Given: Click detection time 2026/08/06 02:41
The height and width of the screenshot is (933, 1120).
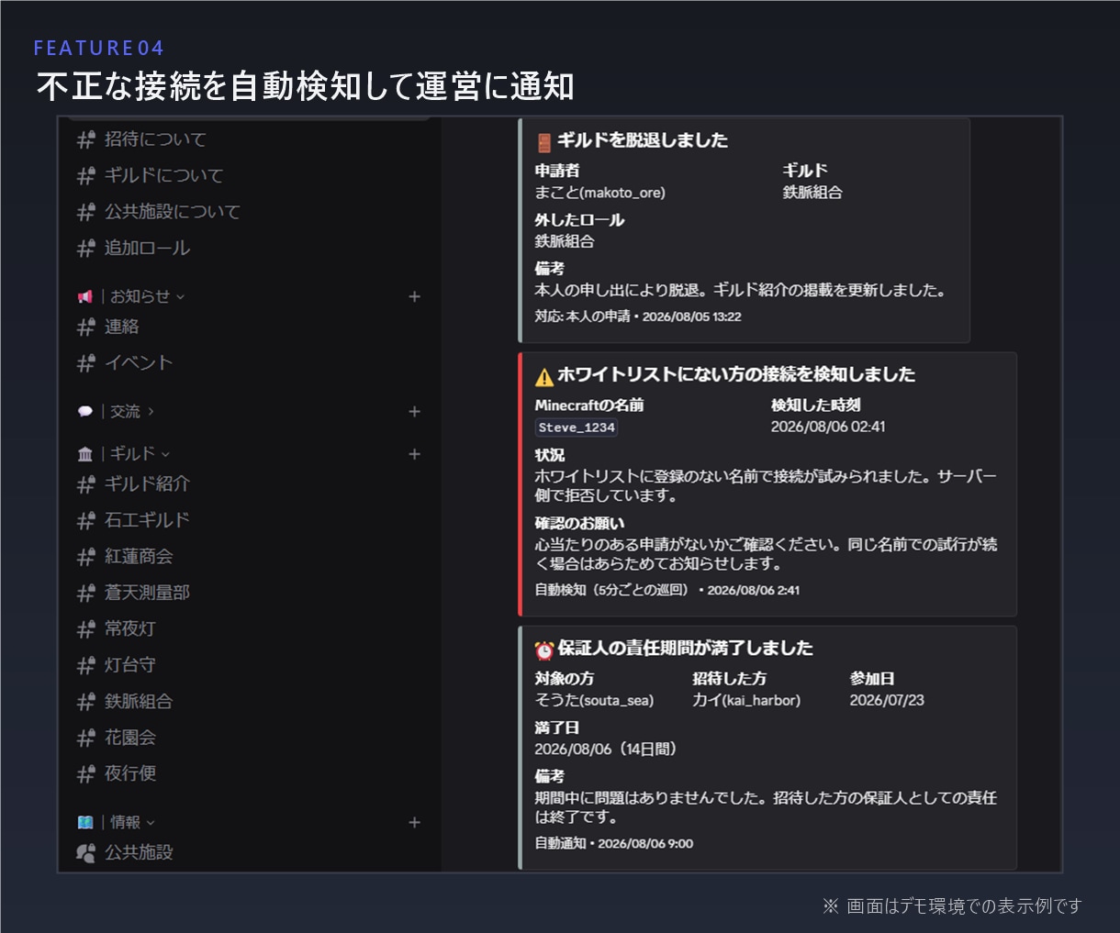Looking at the screenshot, I should (828, 427).
